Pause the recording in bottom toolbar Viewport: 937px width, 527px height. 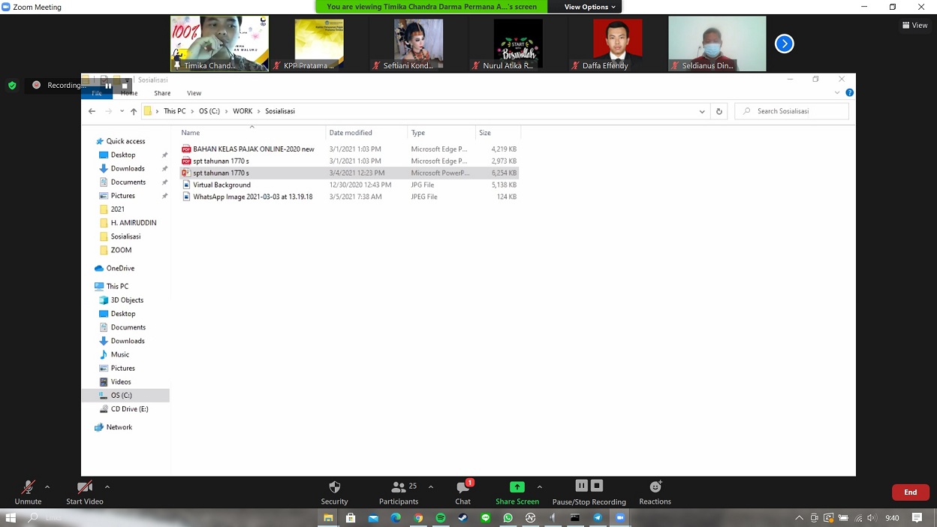581,486
